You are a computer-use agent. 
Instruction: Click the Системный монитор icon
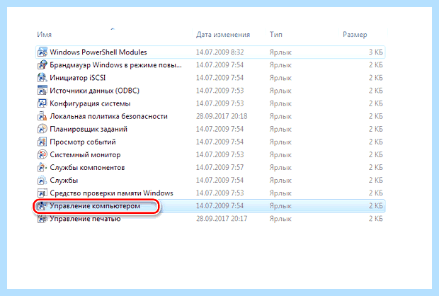pyautogui.click(x=42, y=154)
